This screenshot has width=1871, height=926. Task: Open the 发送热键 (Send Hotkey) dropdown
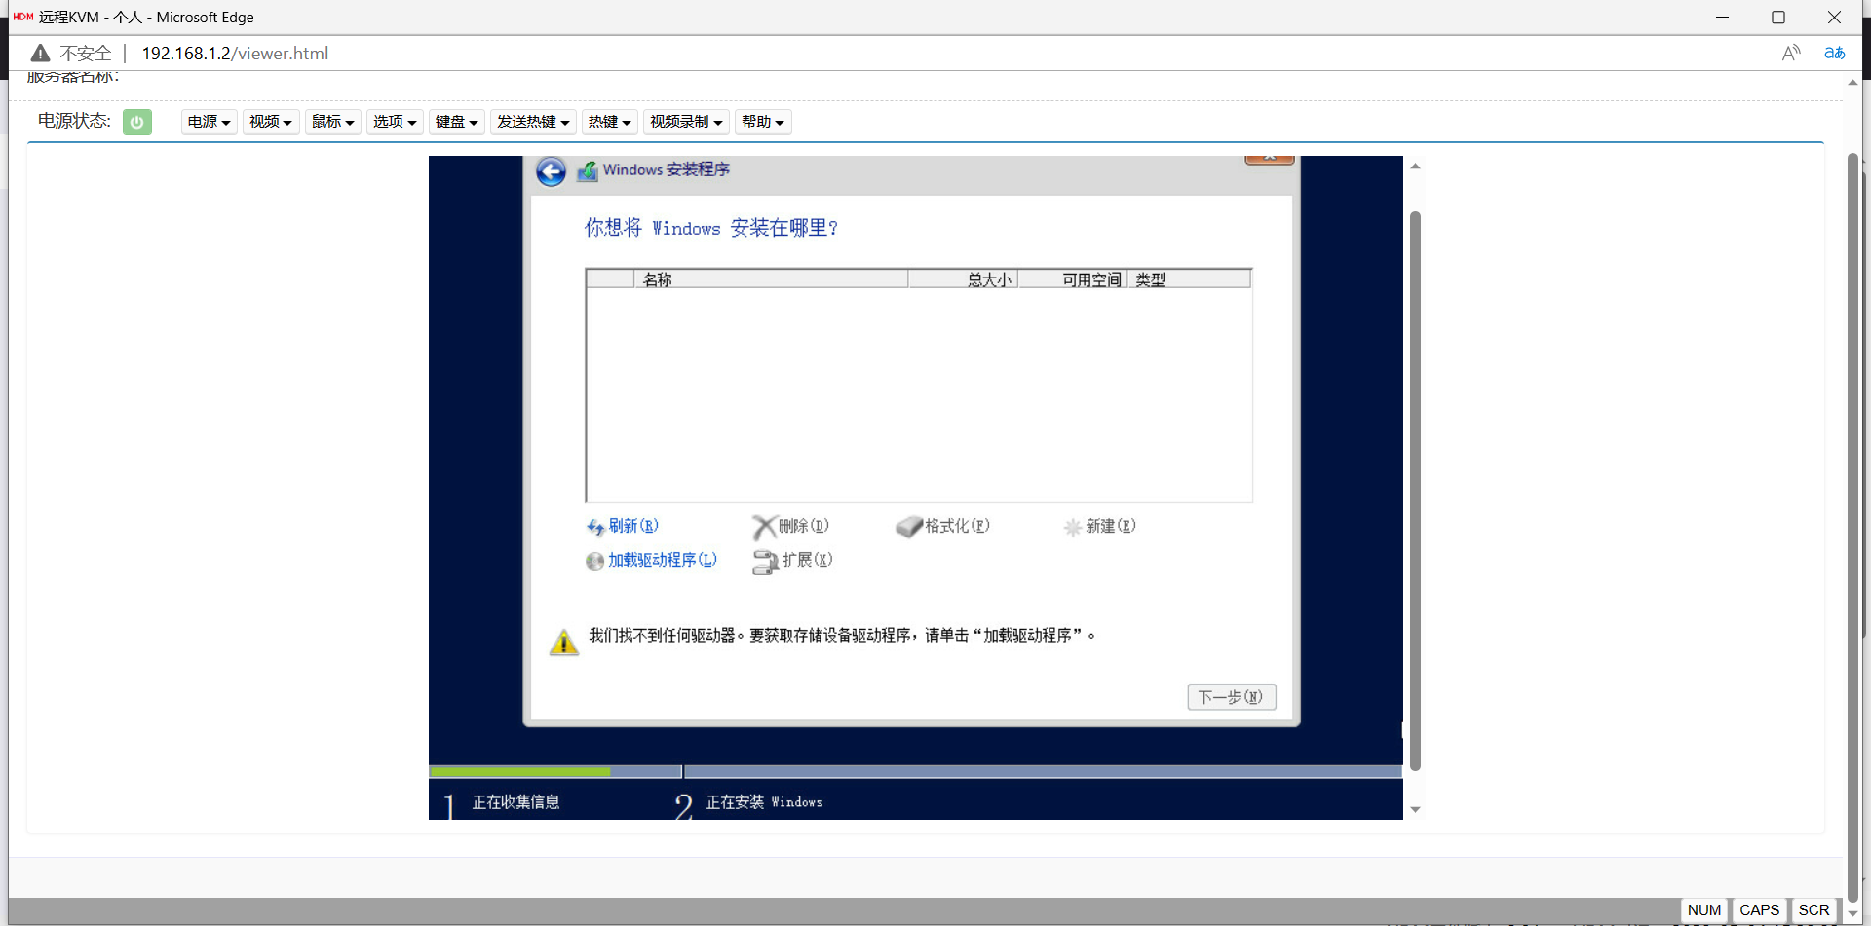(x=533, y=122)
